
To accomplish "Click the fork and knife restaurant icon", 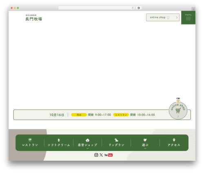I will [30, 140].
